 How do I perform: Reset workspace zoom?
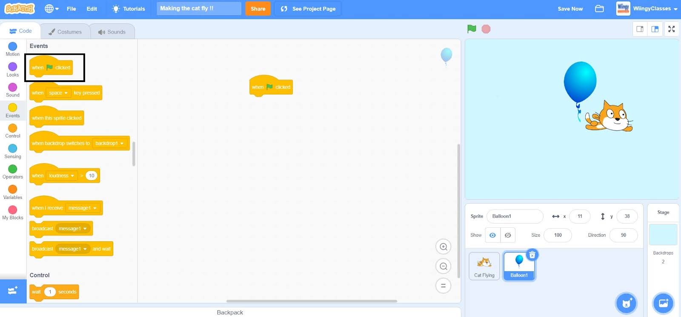coord(444,286)
